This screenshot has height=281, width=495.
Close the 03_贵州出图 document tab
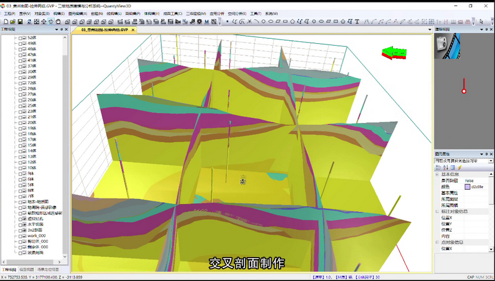pos(133,29)
